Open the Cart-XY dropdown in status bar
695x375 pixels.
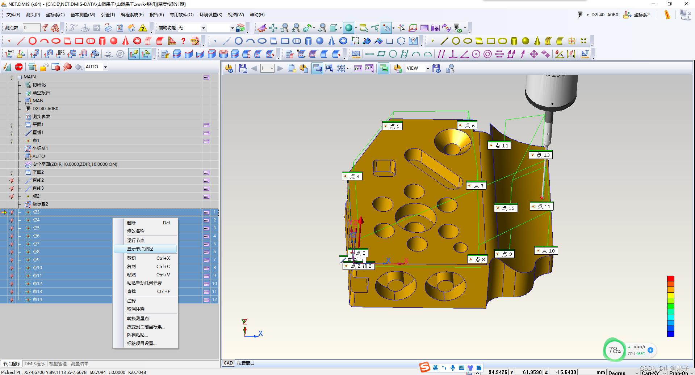665,372
